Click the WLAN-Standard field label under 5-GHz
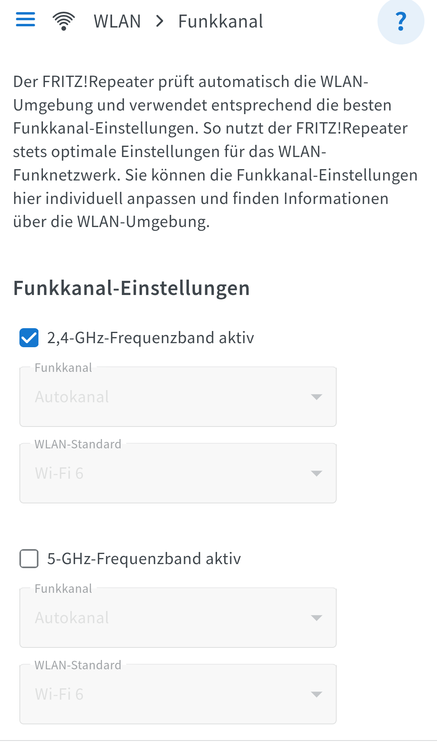The width and height of the screenshot is (437, 747). [x=78, y=665]
